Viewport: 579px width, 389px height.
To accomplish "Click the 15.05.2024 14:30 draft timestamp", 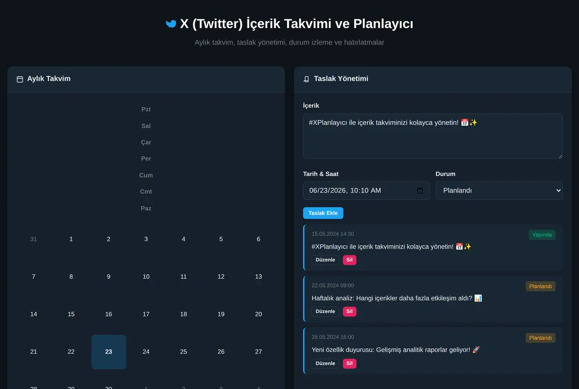I will pos(333,234).
